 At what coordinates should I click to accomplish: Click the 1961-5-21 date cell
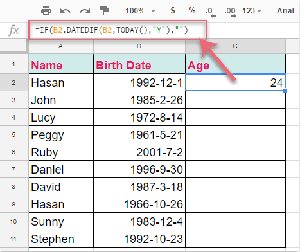(139, 134)
